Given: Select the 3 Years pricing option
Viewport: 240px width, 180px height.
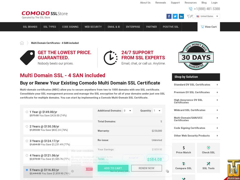Looking at the screenshot, I should (27, 141).
